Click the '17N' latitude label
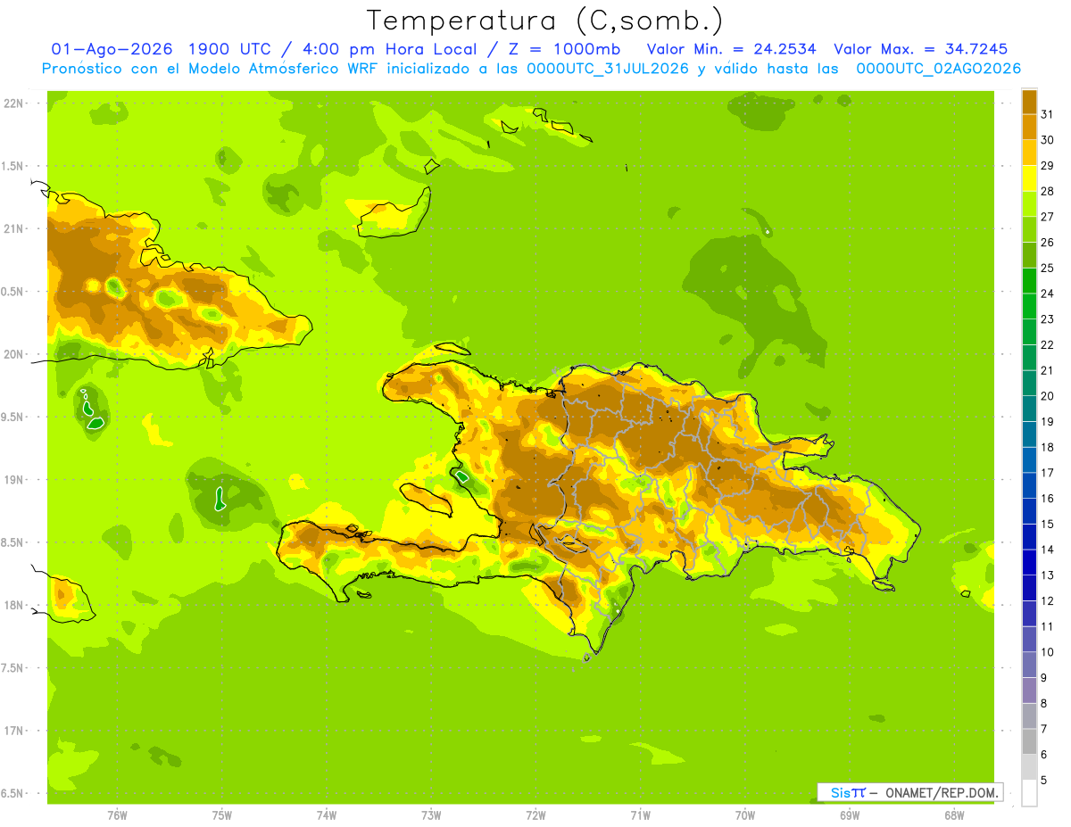Image resolution: width=1071 pixels, height=827 pixels. 13,731
